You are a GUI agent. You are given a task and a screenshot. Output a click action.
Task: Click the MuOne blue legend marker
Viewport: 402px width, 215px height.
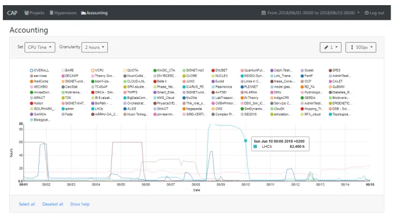pos(184,98)
